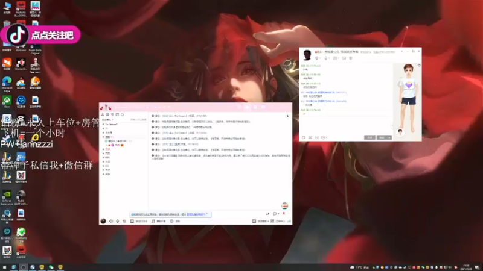The image size is (483, 271).
Task: Select the user entry with badges in channel tree
Action: [115, 145]
